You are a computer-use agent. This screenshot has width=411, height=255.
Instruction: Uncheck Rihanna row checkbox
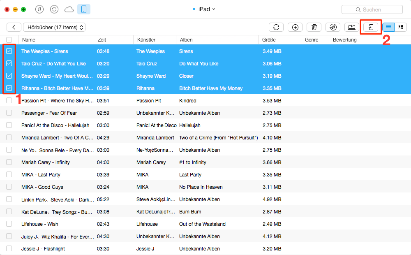coord(9,88)
